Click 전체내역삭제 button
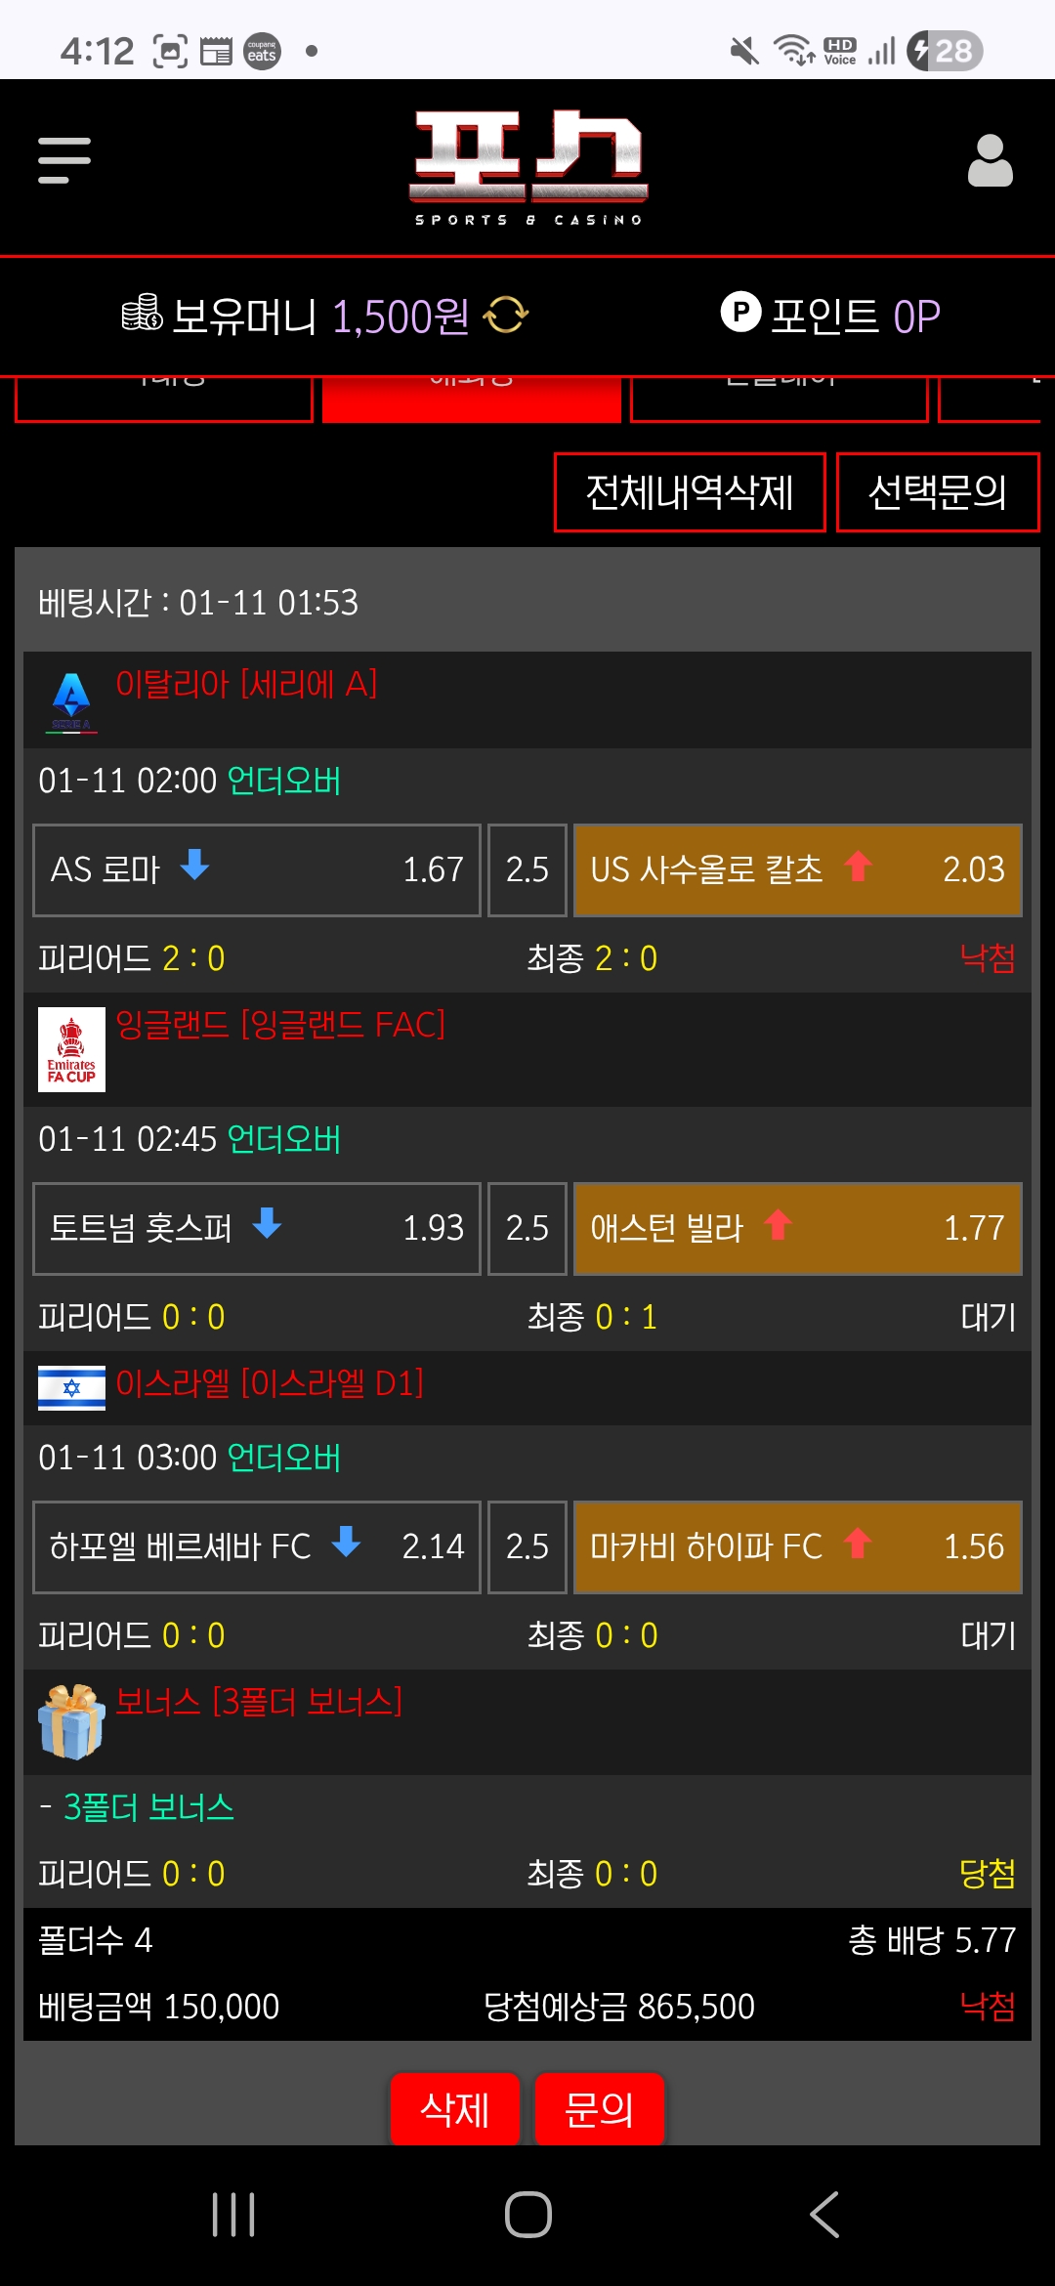This screenshot has height=2286, width=1055. (690, 492)
